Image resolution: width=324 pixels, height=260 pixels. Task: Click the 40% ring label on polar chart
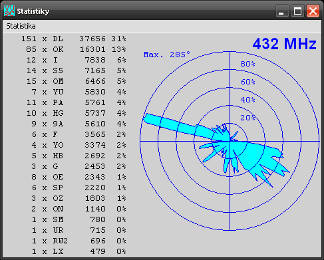247,100
